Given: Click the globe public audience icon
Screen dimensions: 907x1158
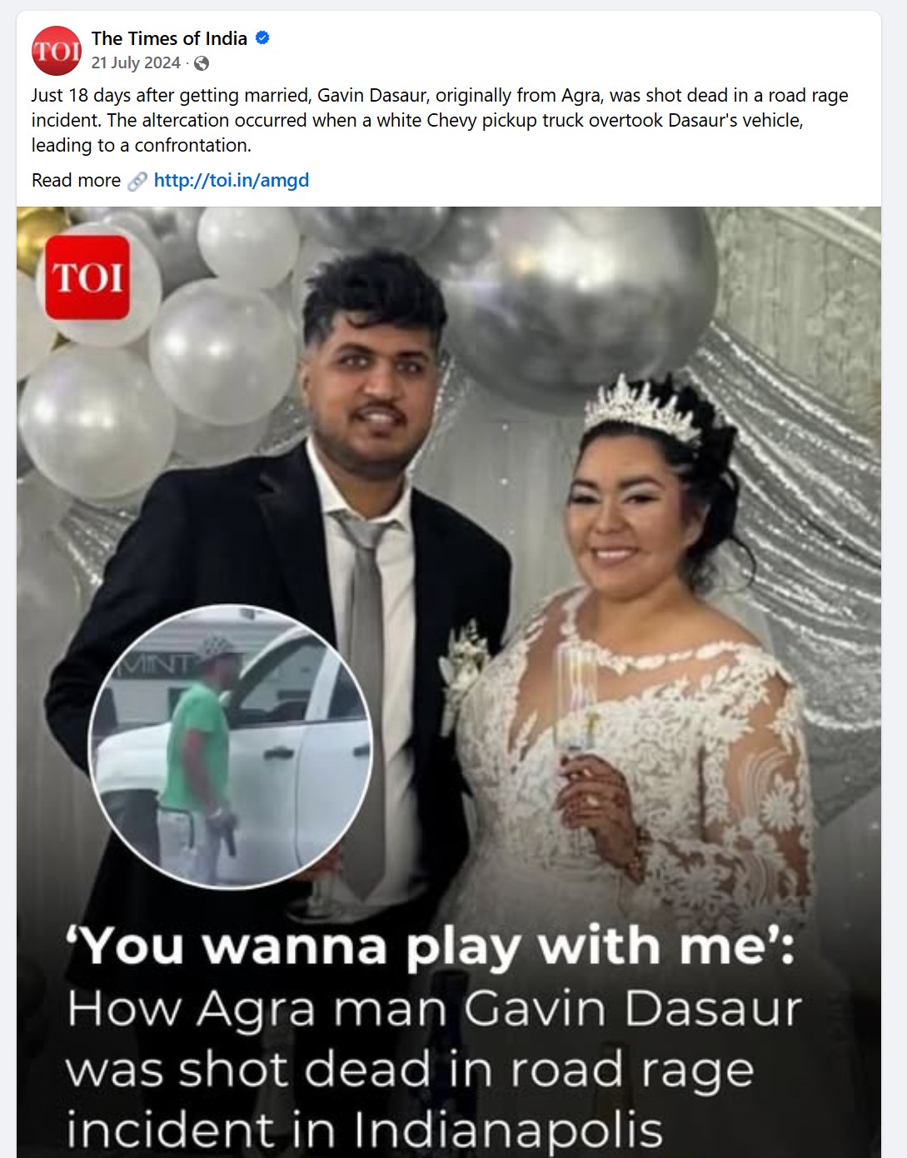Looking at the screenshot, I should (x=202, y=63).
